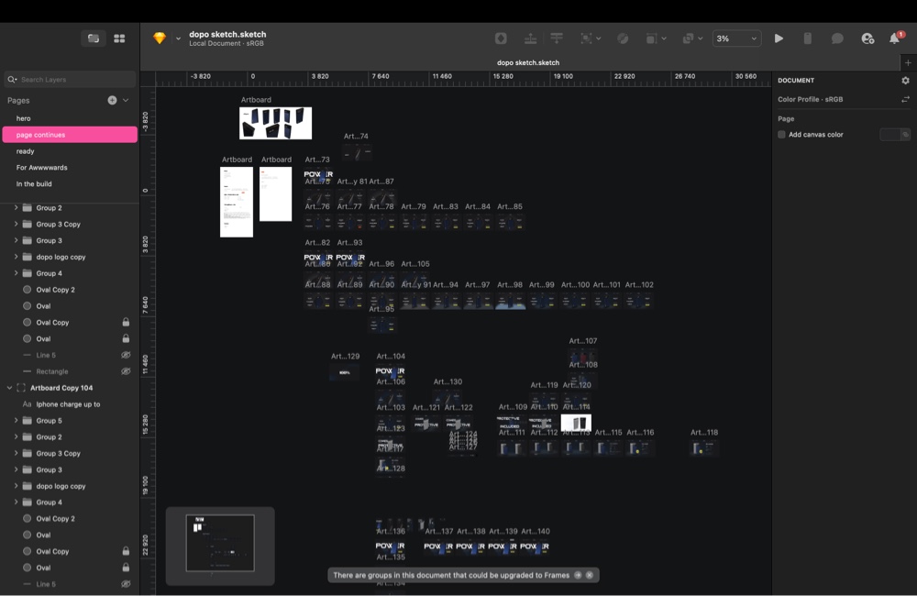
Task: Collapse the Artboard Copy 104 layer group
Action: 9,388
